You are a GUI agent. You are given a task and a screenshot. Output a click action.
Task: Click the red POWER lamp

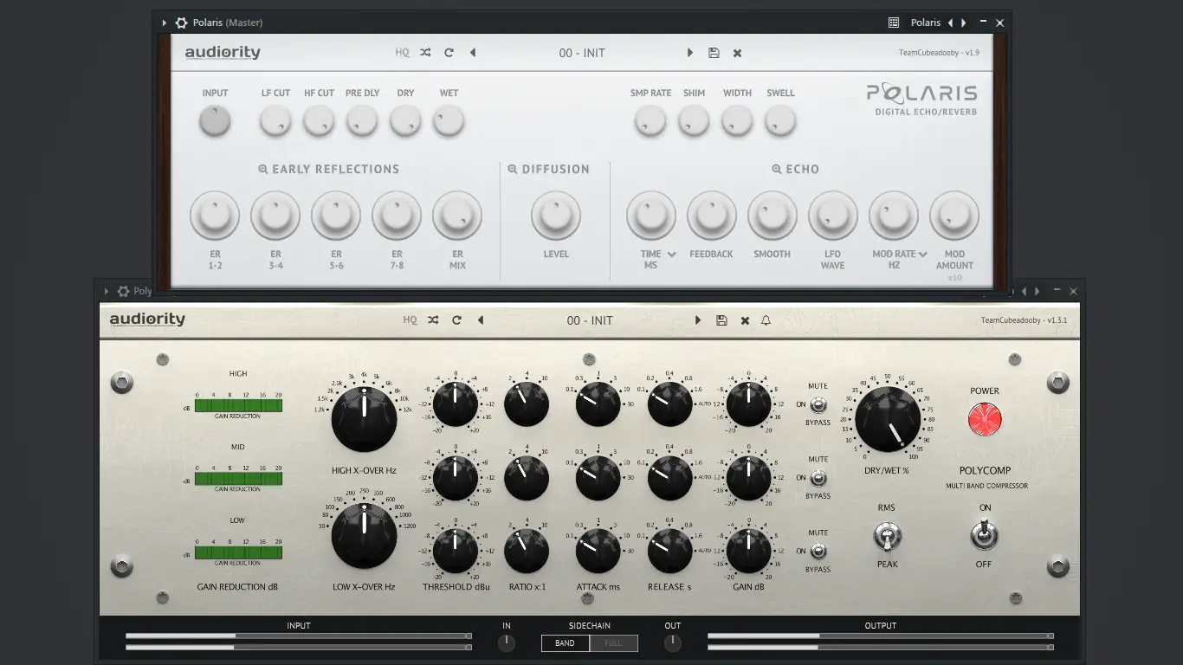(x=985, y=419)
